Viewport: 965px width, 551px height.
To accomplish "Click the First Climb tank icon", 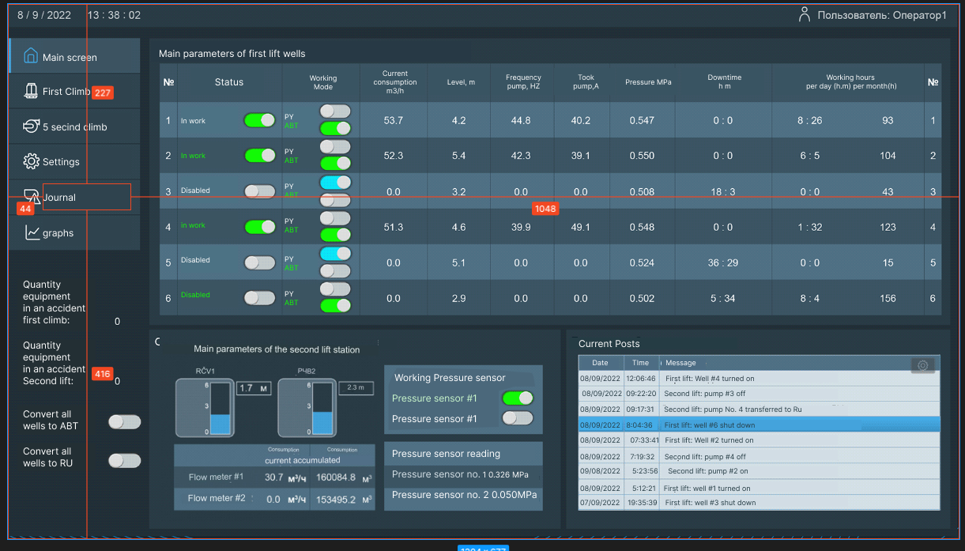I will (31, 91).
